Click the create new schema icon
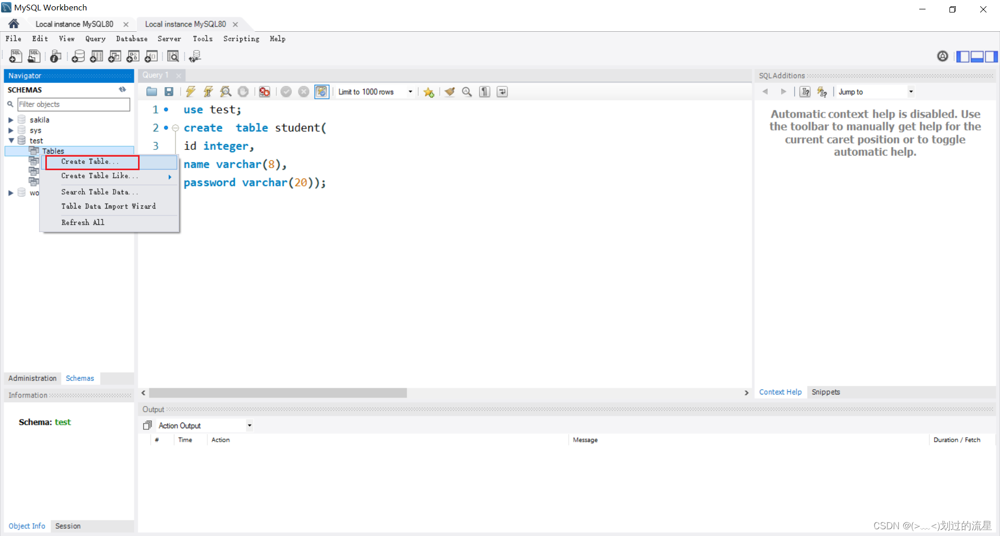Image resolution: width=1000 pixels, height=536 pixels. click(x=78, y=56)
